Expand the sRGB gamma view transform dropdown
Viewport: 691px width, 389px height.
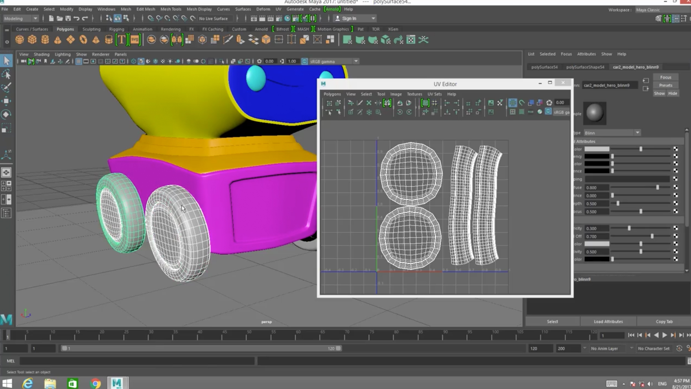coord(356,61)
